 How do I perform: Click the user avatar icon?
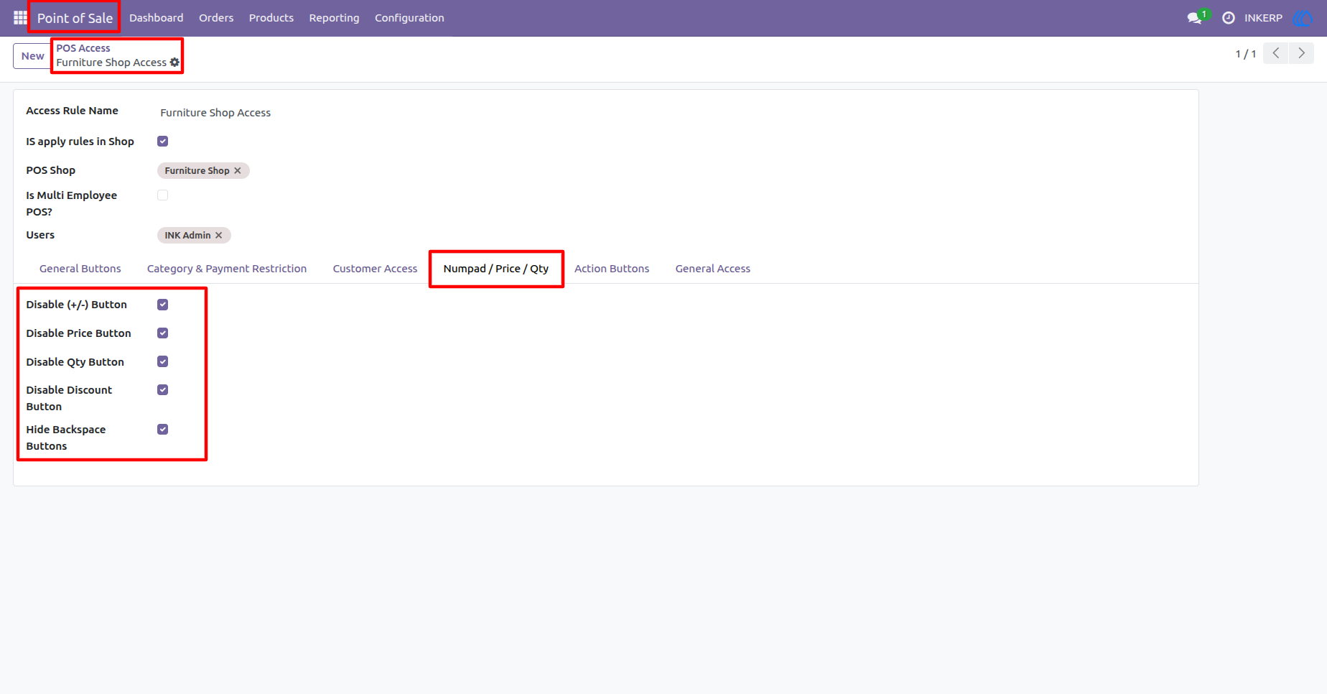click(1302, 18)
